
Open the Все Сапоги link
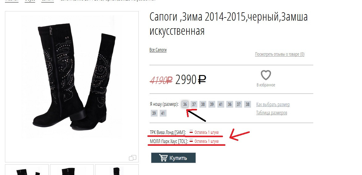(x=158, y=50)
